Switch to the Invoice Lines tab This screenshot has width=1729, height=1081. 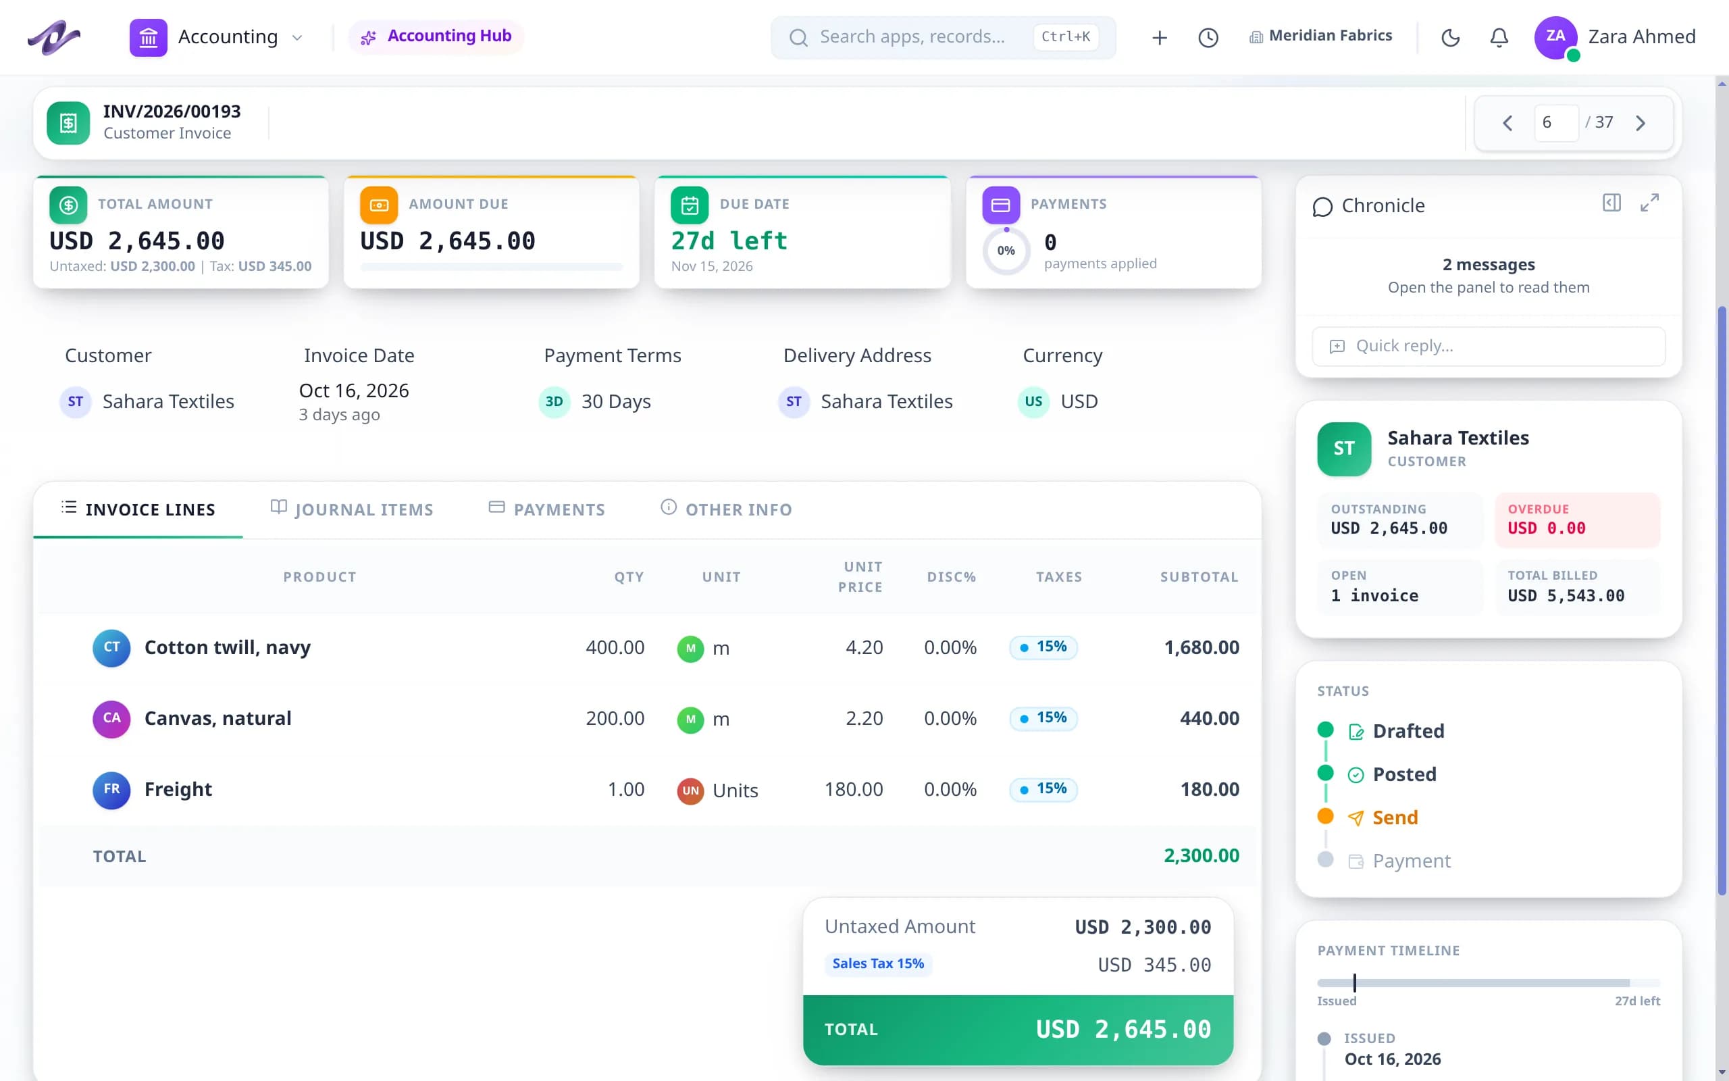click(138, 509)
